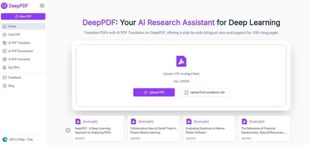Click the DeepPDF brand name in the sidebar
309x145 pixels.
tap(18, 6)
